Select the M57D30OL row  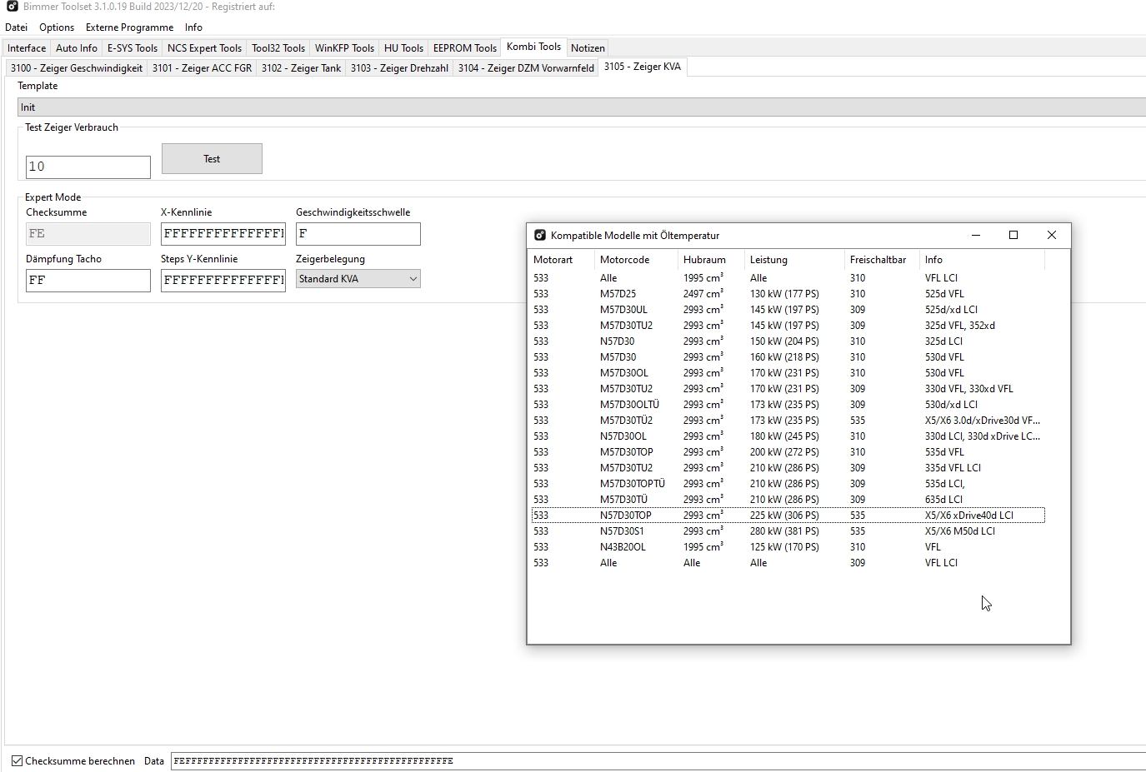(x=788, y=373)
